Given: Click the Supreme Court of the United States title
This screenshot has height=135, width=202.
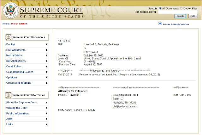Looking at the screenshot, I should pos(52,13).
